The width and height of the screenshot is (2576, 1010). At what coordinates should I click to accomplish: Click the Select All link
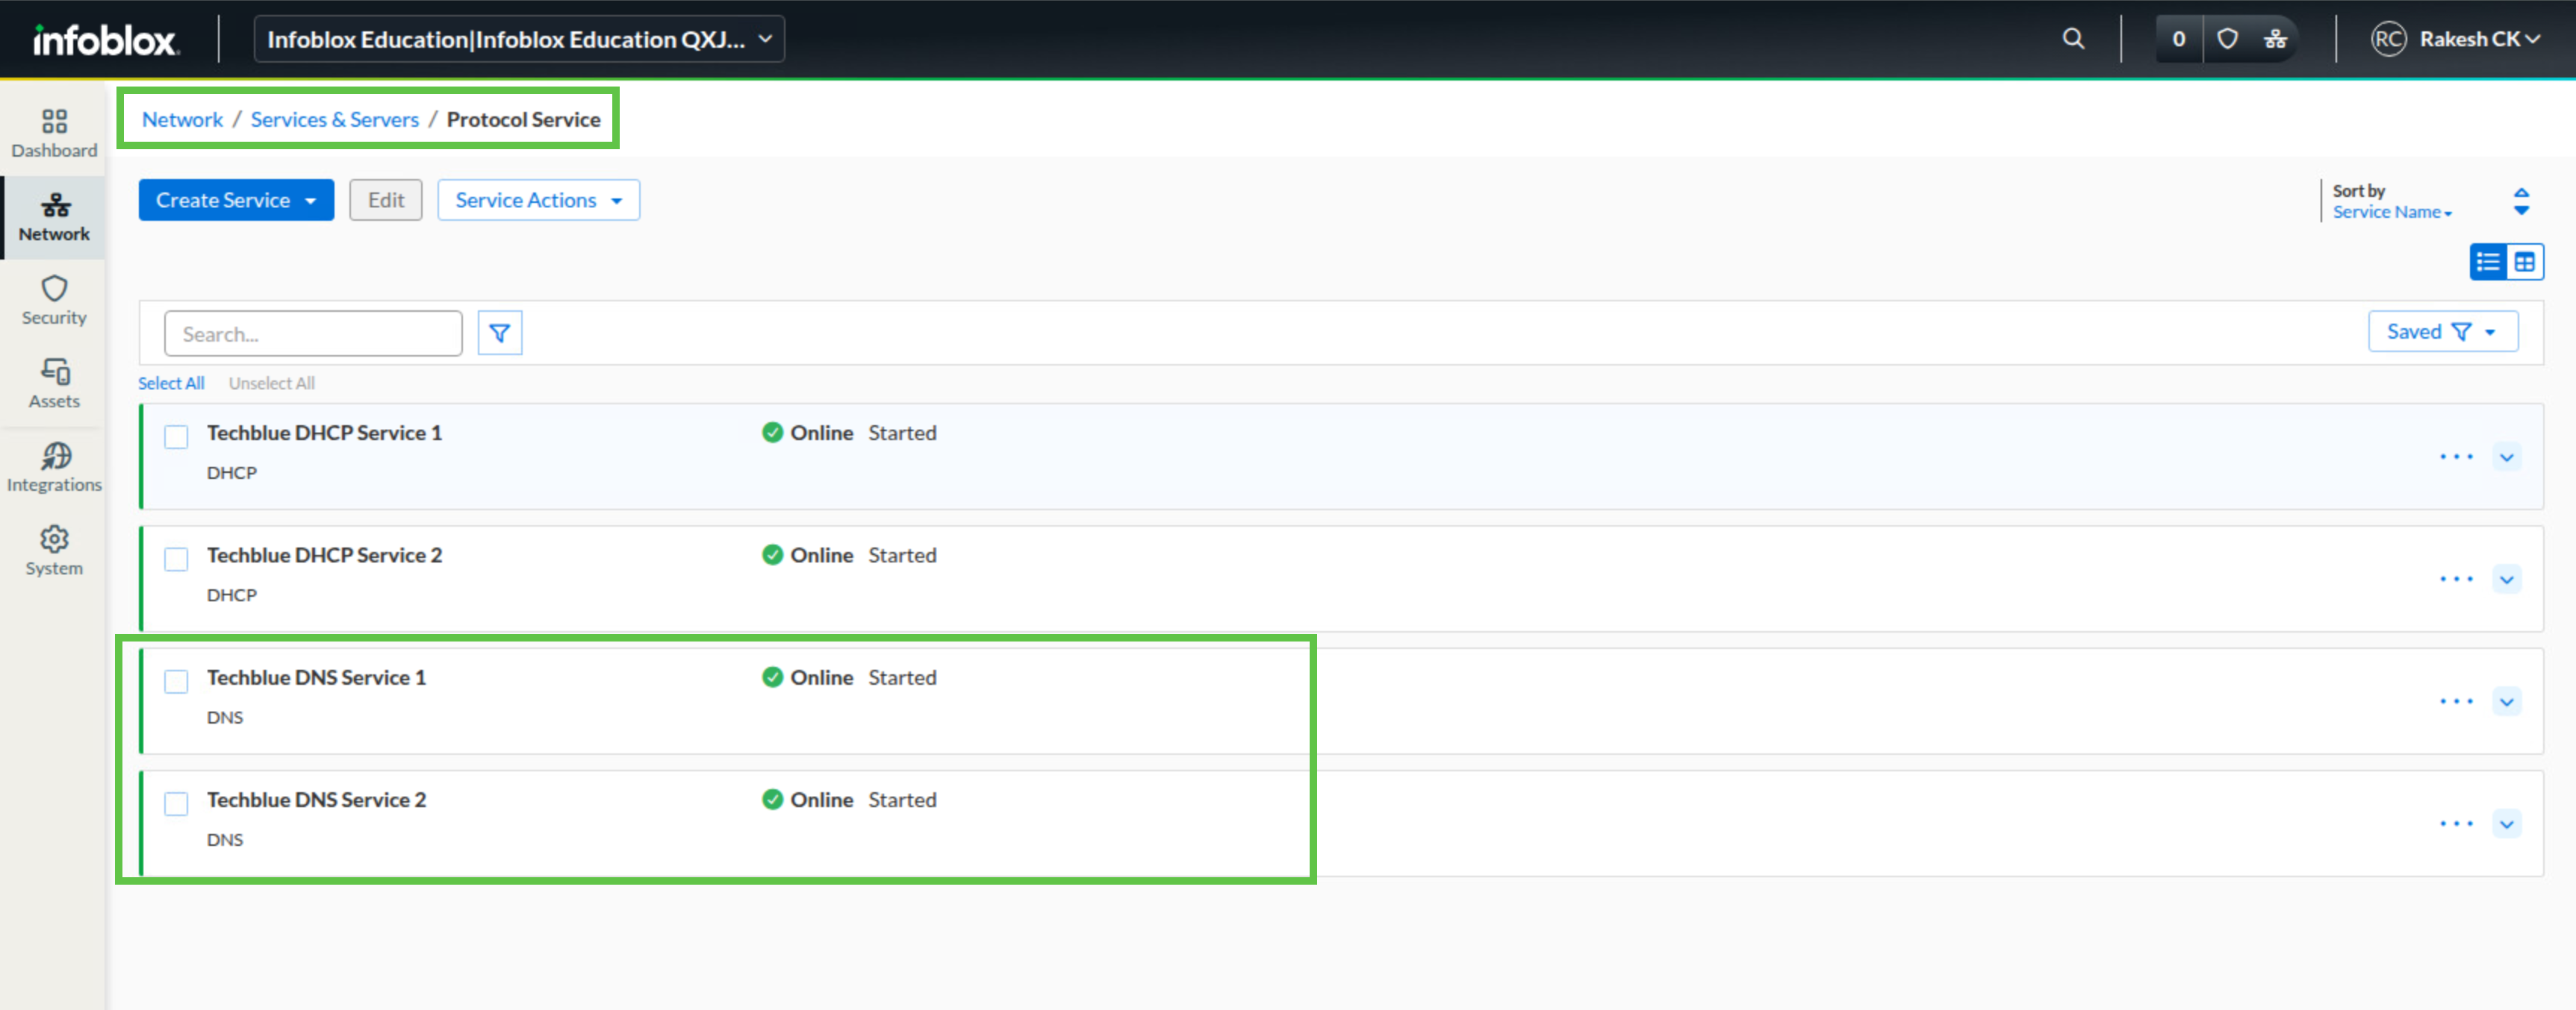(x=171, y=383)
